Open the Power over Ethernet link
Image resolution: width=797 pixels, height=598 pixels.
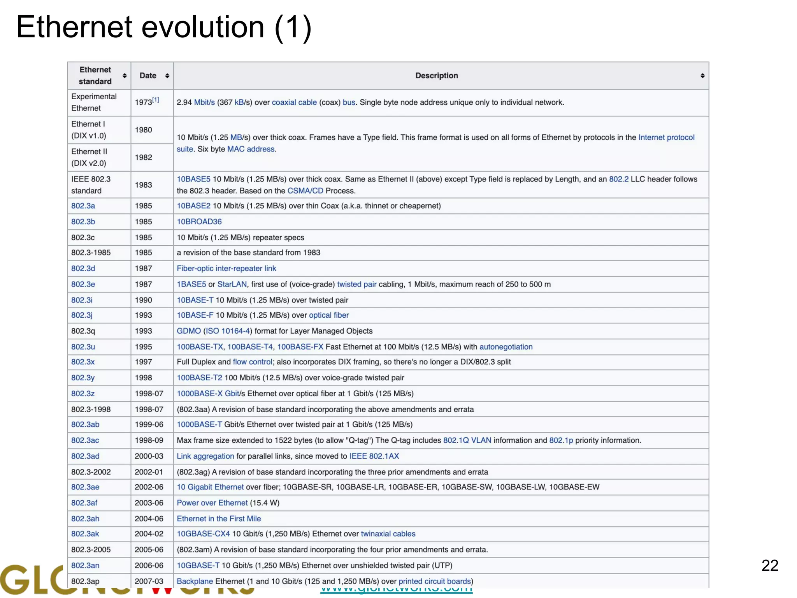pos(212,503)
